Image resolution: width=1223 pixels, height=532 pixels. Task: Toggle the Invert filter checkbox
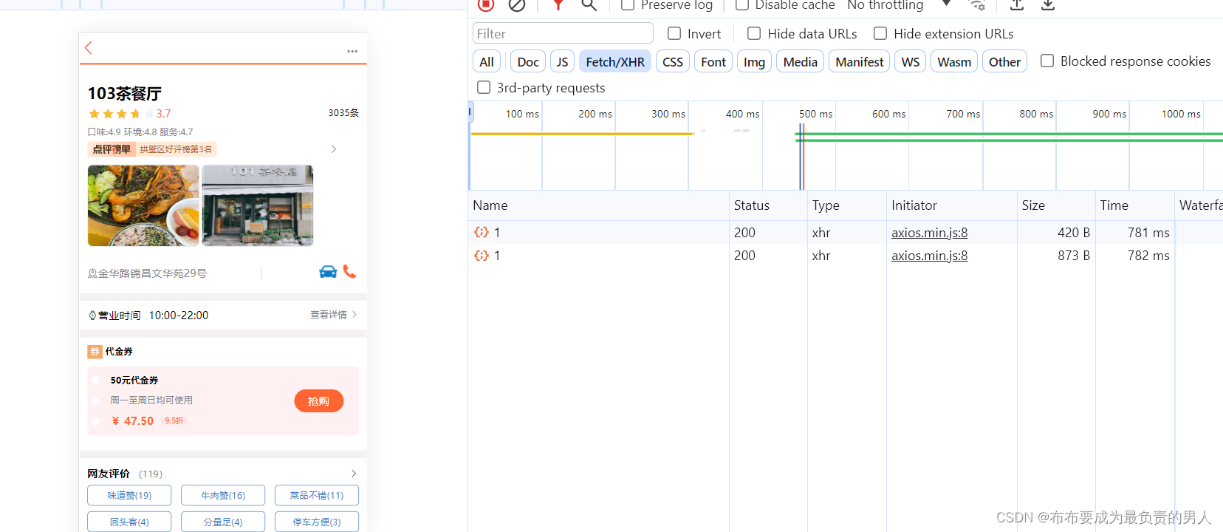click(674, 33)
